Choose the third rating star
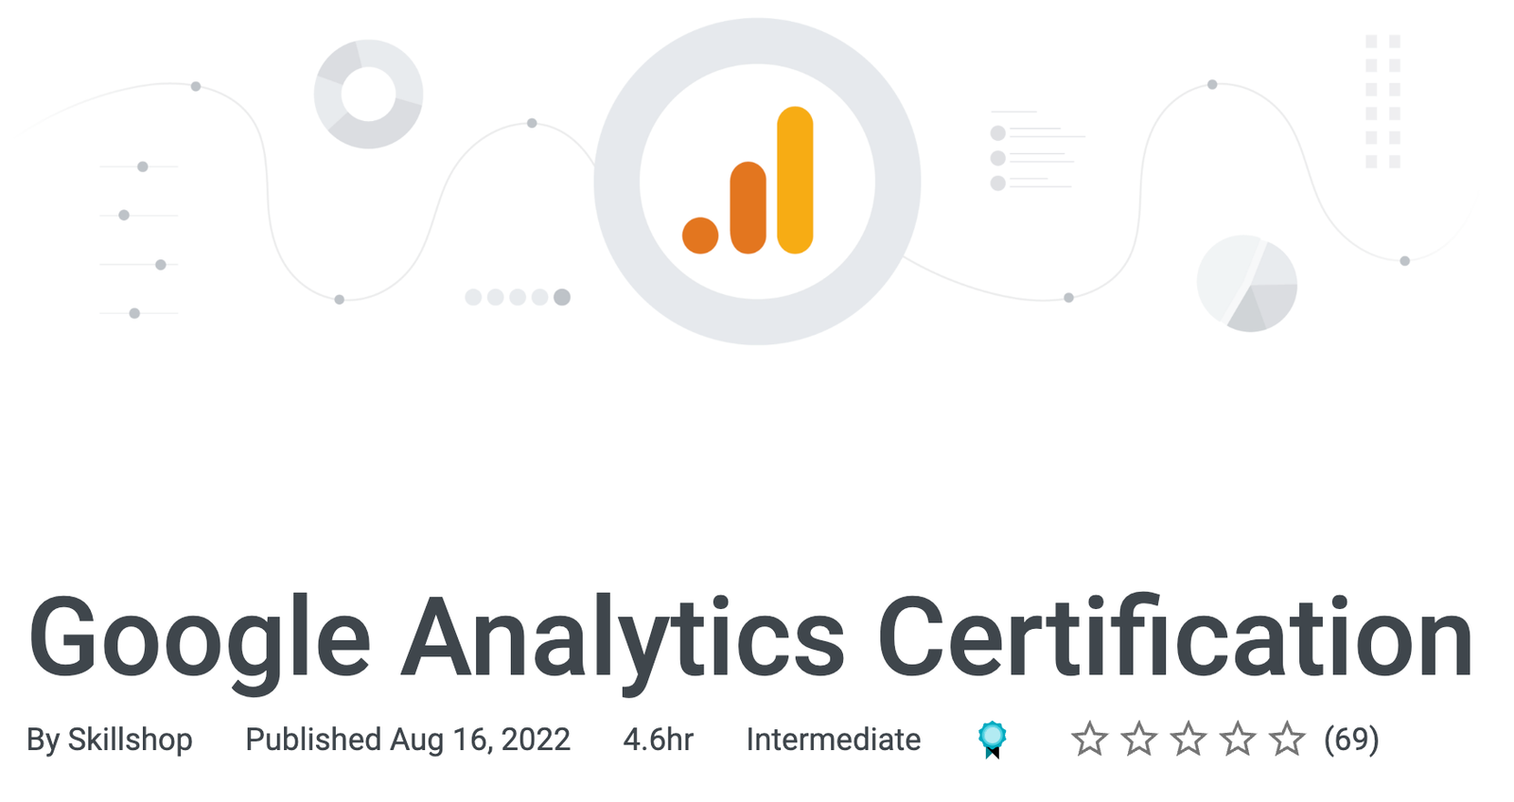This screenshot has height=802, width=1514. pos(1188,739)
